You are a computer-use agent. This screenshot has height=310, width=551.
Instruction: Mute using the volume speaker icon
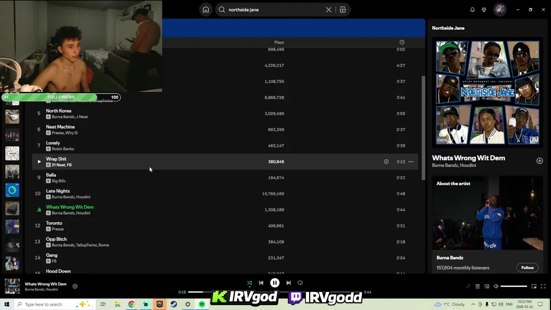[x=496, y=286]
